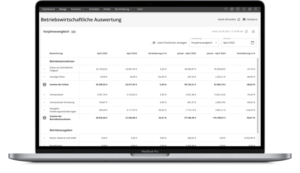Click the table's vertical scrollbar
Viewport: 300px width, 173px height.
[258, 96]
